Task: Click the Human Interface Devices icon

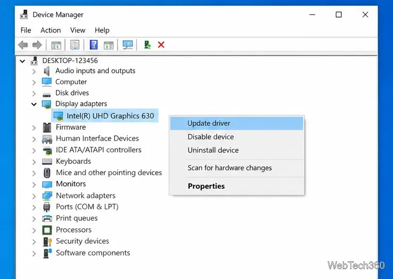Action: click(x=47, y=139)
